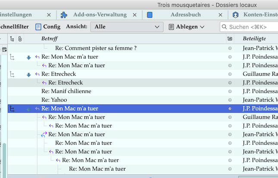Screen dimensions: 278x178
Task: Click thread icon of first Mon Mac thread
Action: coord(12,57)
